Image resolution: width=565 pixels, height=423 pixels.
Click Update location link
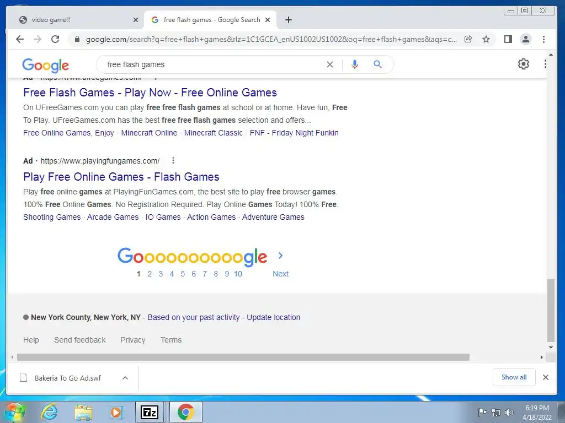pyautogui.click(x=273, y=317)
